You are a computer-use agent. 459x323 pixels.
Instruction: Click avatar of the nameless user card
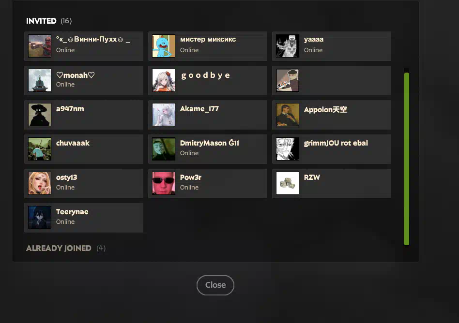click(x=288, y=80)
